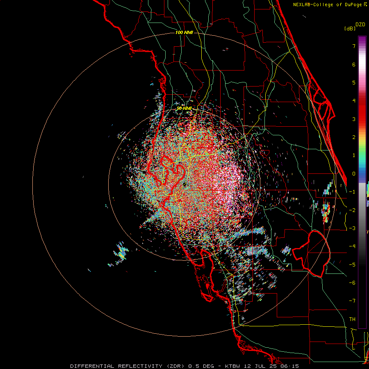The width and height of the screenshot is (369, 369).
Task: Click the TH label below the scale
Action: click(352, 319)
